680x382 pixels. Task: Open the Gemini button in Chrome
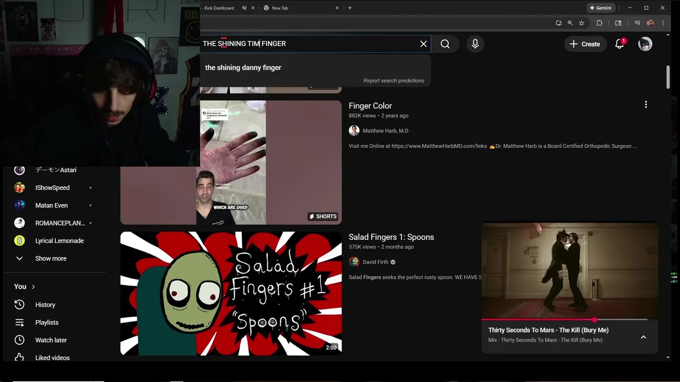click(601, 8)
